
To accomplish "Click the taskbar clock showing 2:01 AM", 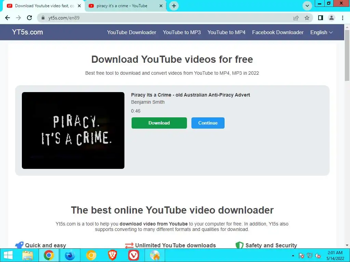I will click(335, 256).
